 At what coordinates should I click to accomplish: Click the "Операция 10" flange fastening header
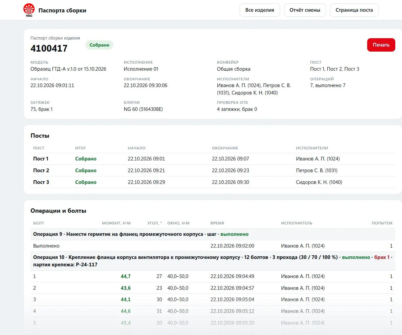click(x=213, y=261)
